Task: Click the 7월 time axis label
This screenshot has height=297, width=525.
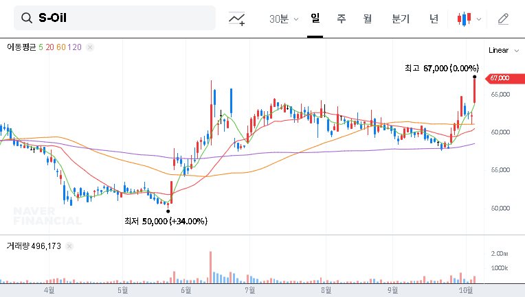Action: (249, 290)
